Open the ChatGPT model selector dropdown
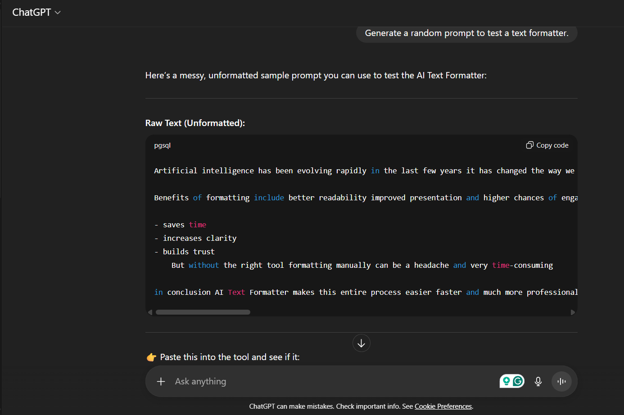Image resolution: width=624 pixels, height=415 pixels. coord(36,13)
